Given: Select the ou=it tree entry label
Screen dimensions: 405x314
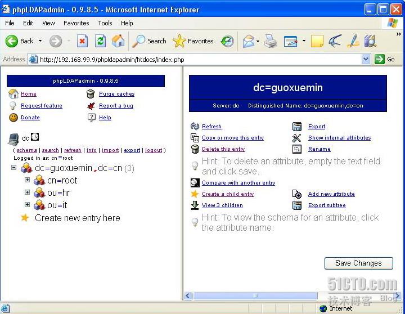Looking at the screenshot, I should (57, 205).
